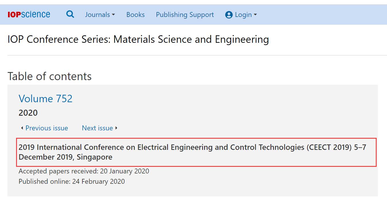Expand the Login dropdown caret
Viewport: 387px width, 205px height.
[255, 15]
